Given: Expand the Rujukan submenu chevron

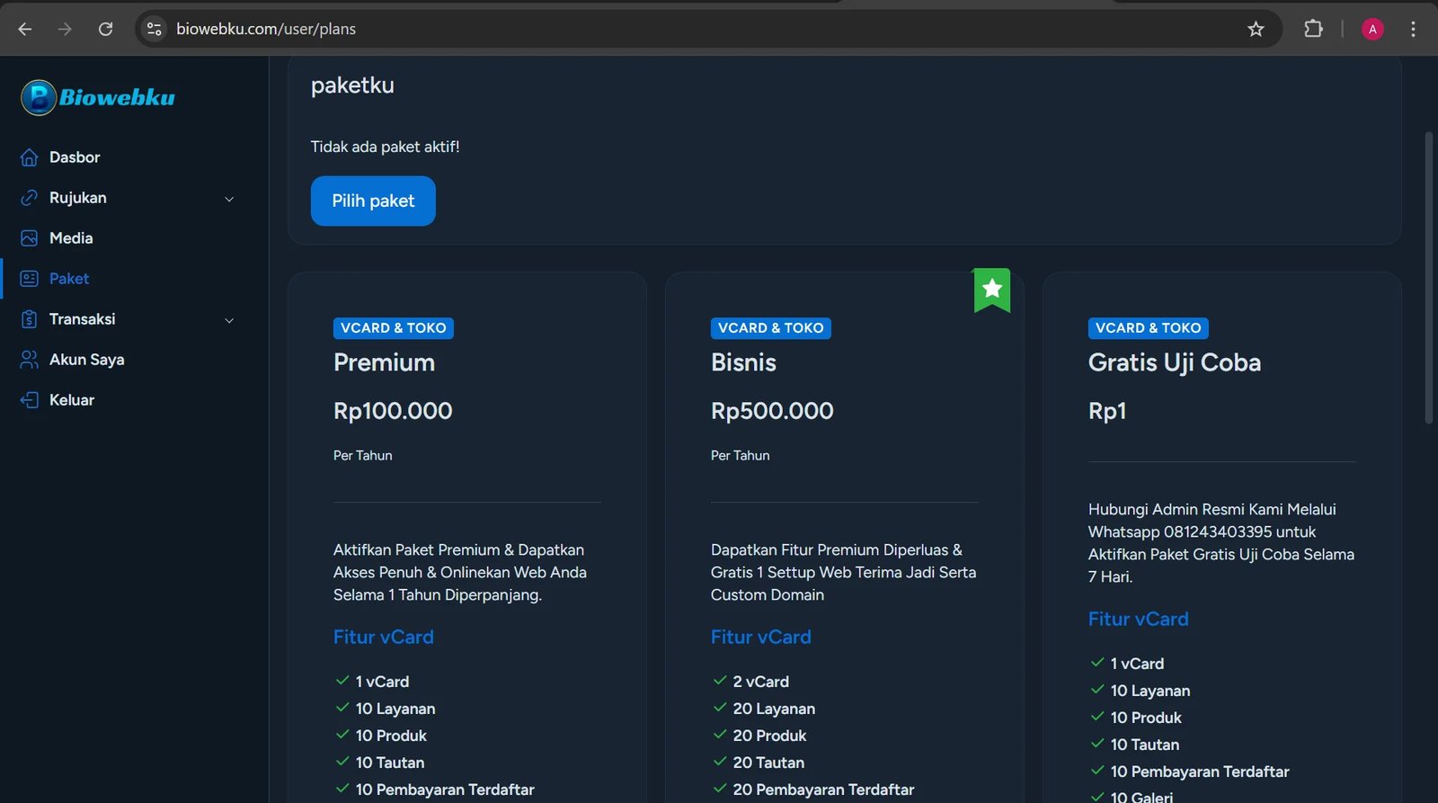Looking at the screenshot, I should (x=229, y=199).
